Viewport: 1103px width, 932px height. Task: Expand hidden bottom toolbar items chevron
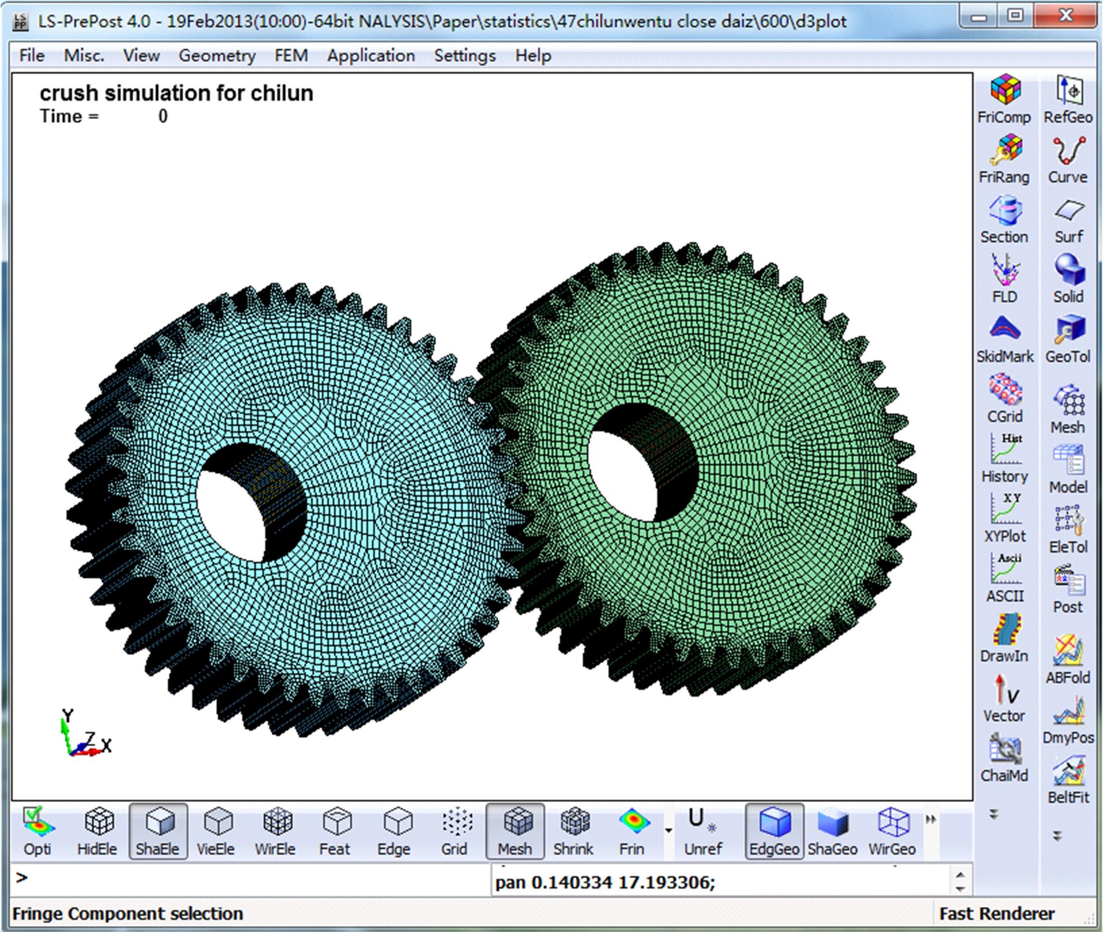click(931, 819)
